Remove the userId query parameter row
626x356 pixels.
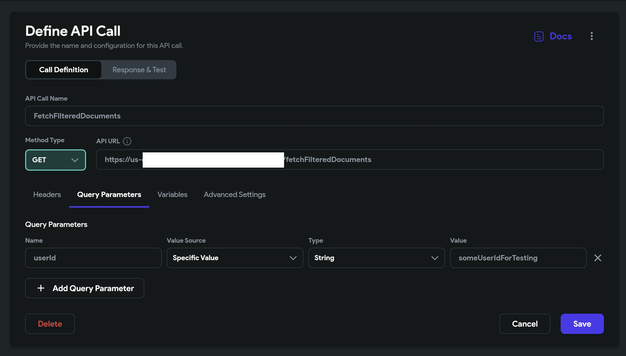tap(598, 258)
